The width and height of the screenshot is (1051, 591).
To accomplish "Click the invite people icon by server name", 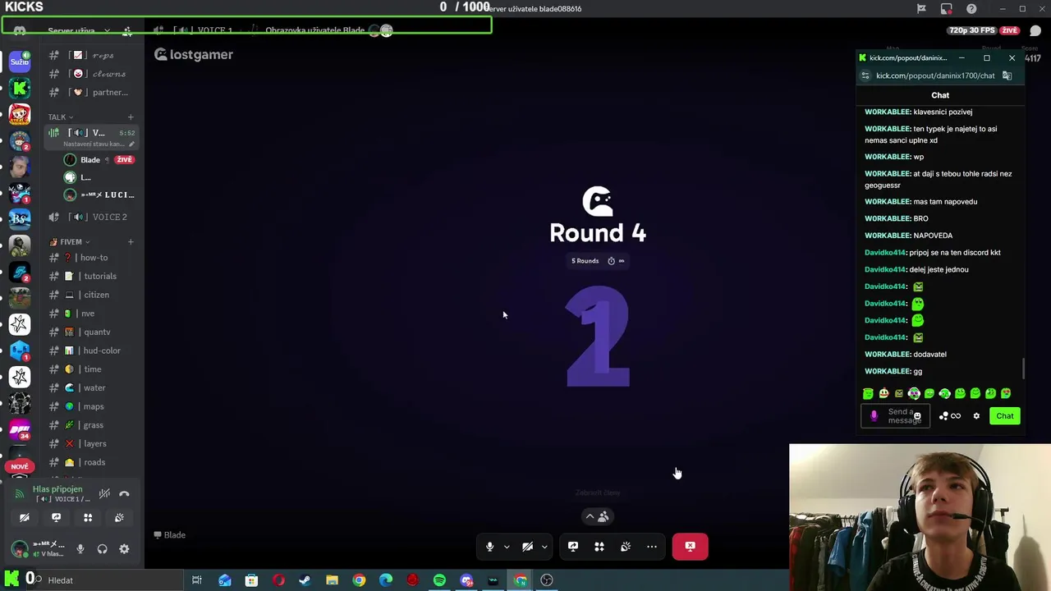I will (127, 30).
